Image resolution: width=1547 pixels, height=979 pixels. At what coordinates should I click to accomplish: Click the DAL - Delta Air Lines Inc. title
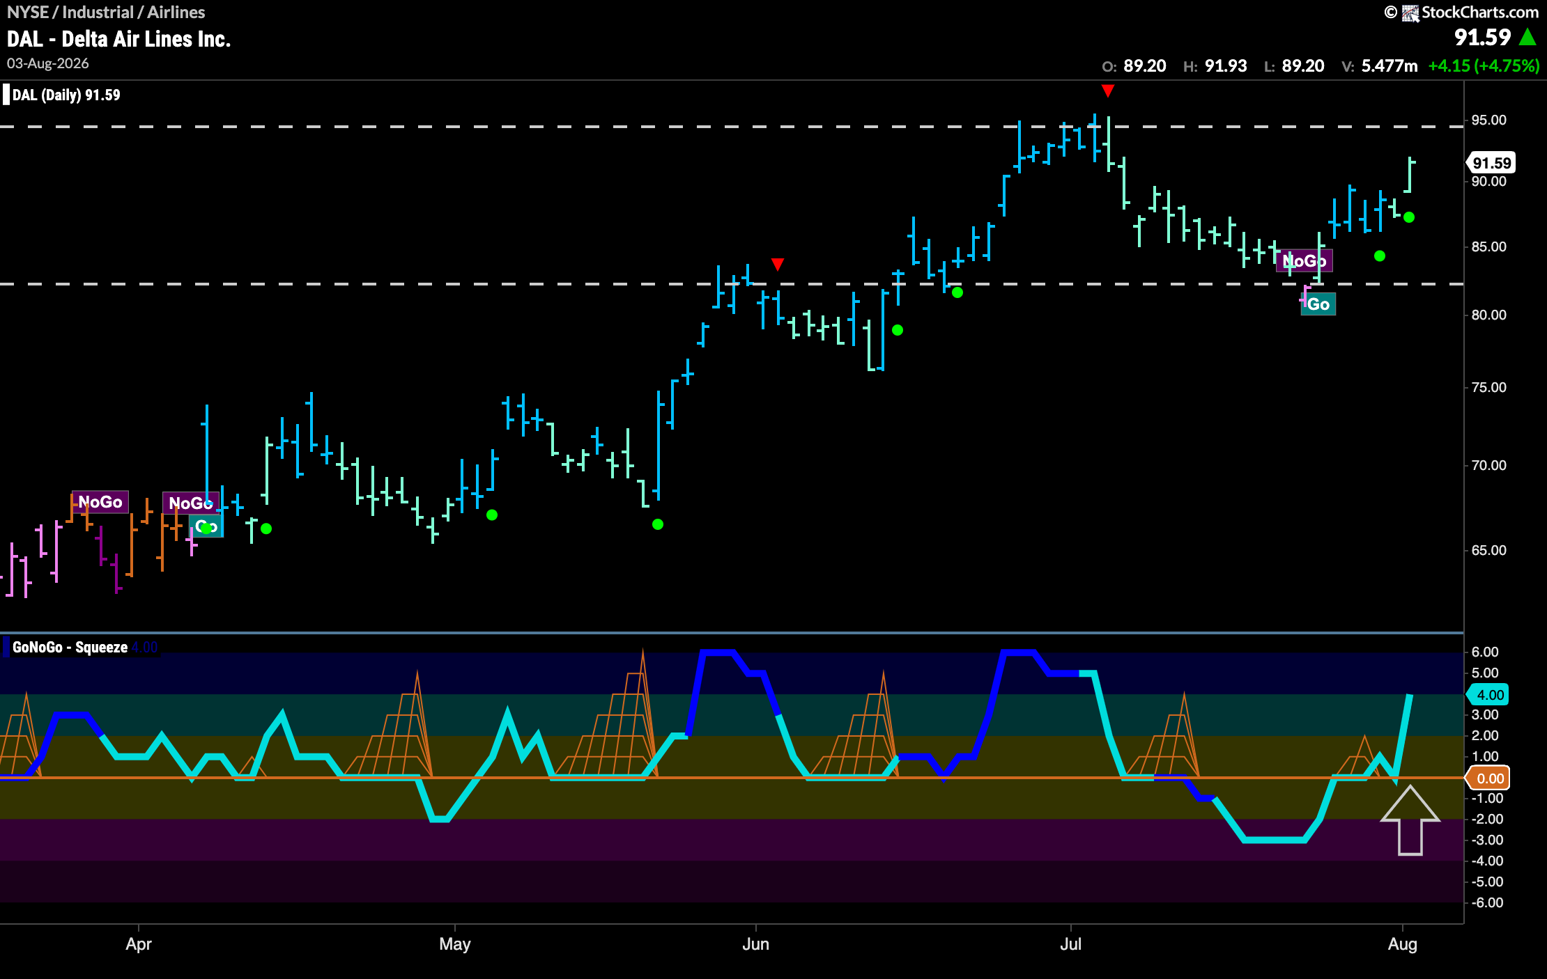pos(118,39)
